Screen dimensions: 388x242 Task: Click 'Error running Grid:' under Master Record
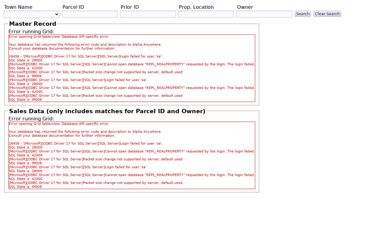31,31
